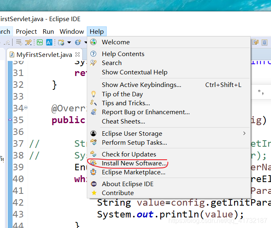Open About Eclipse IDE
The image size is (271, 228).
(x=168, y=184)
